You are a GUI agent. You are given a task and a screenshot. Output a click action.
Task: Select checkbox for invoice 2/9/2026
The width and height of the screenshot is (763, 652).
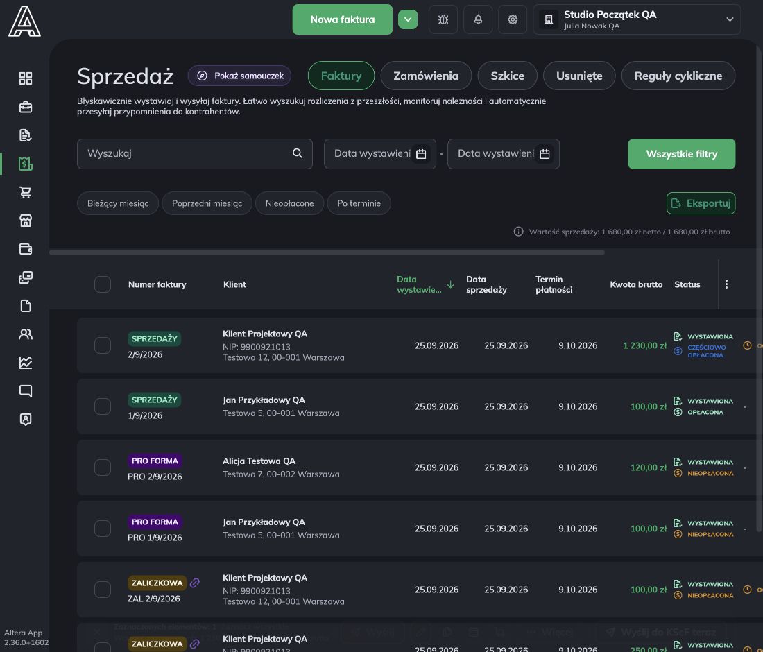pos(103,345)
